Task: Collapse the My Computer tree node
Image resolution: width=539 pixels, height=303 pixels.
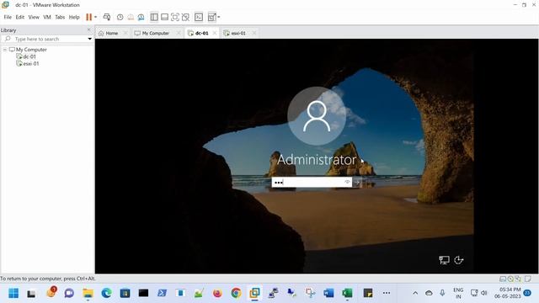Action: coord(5,50)
